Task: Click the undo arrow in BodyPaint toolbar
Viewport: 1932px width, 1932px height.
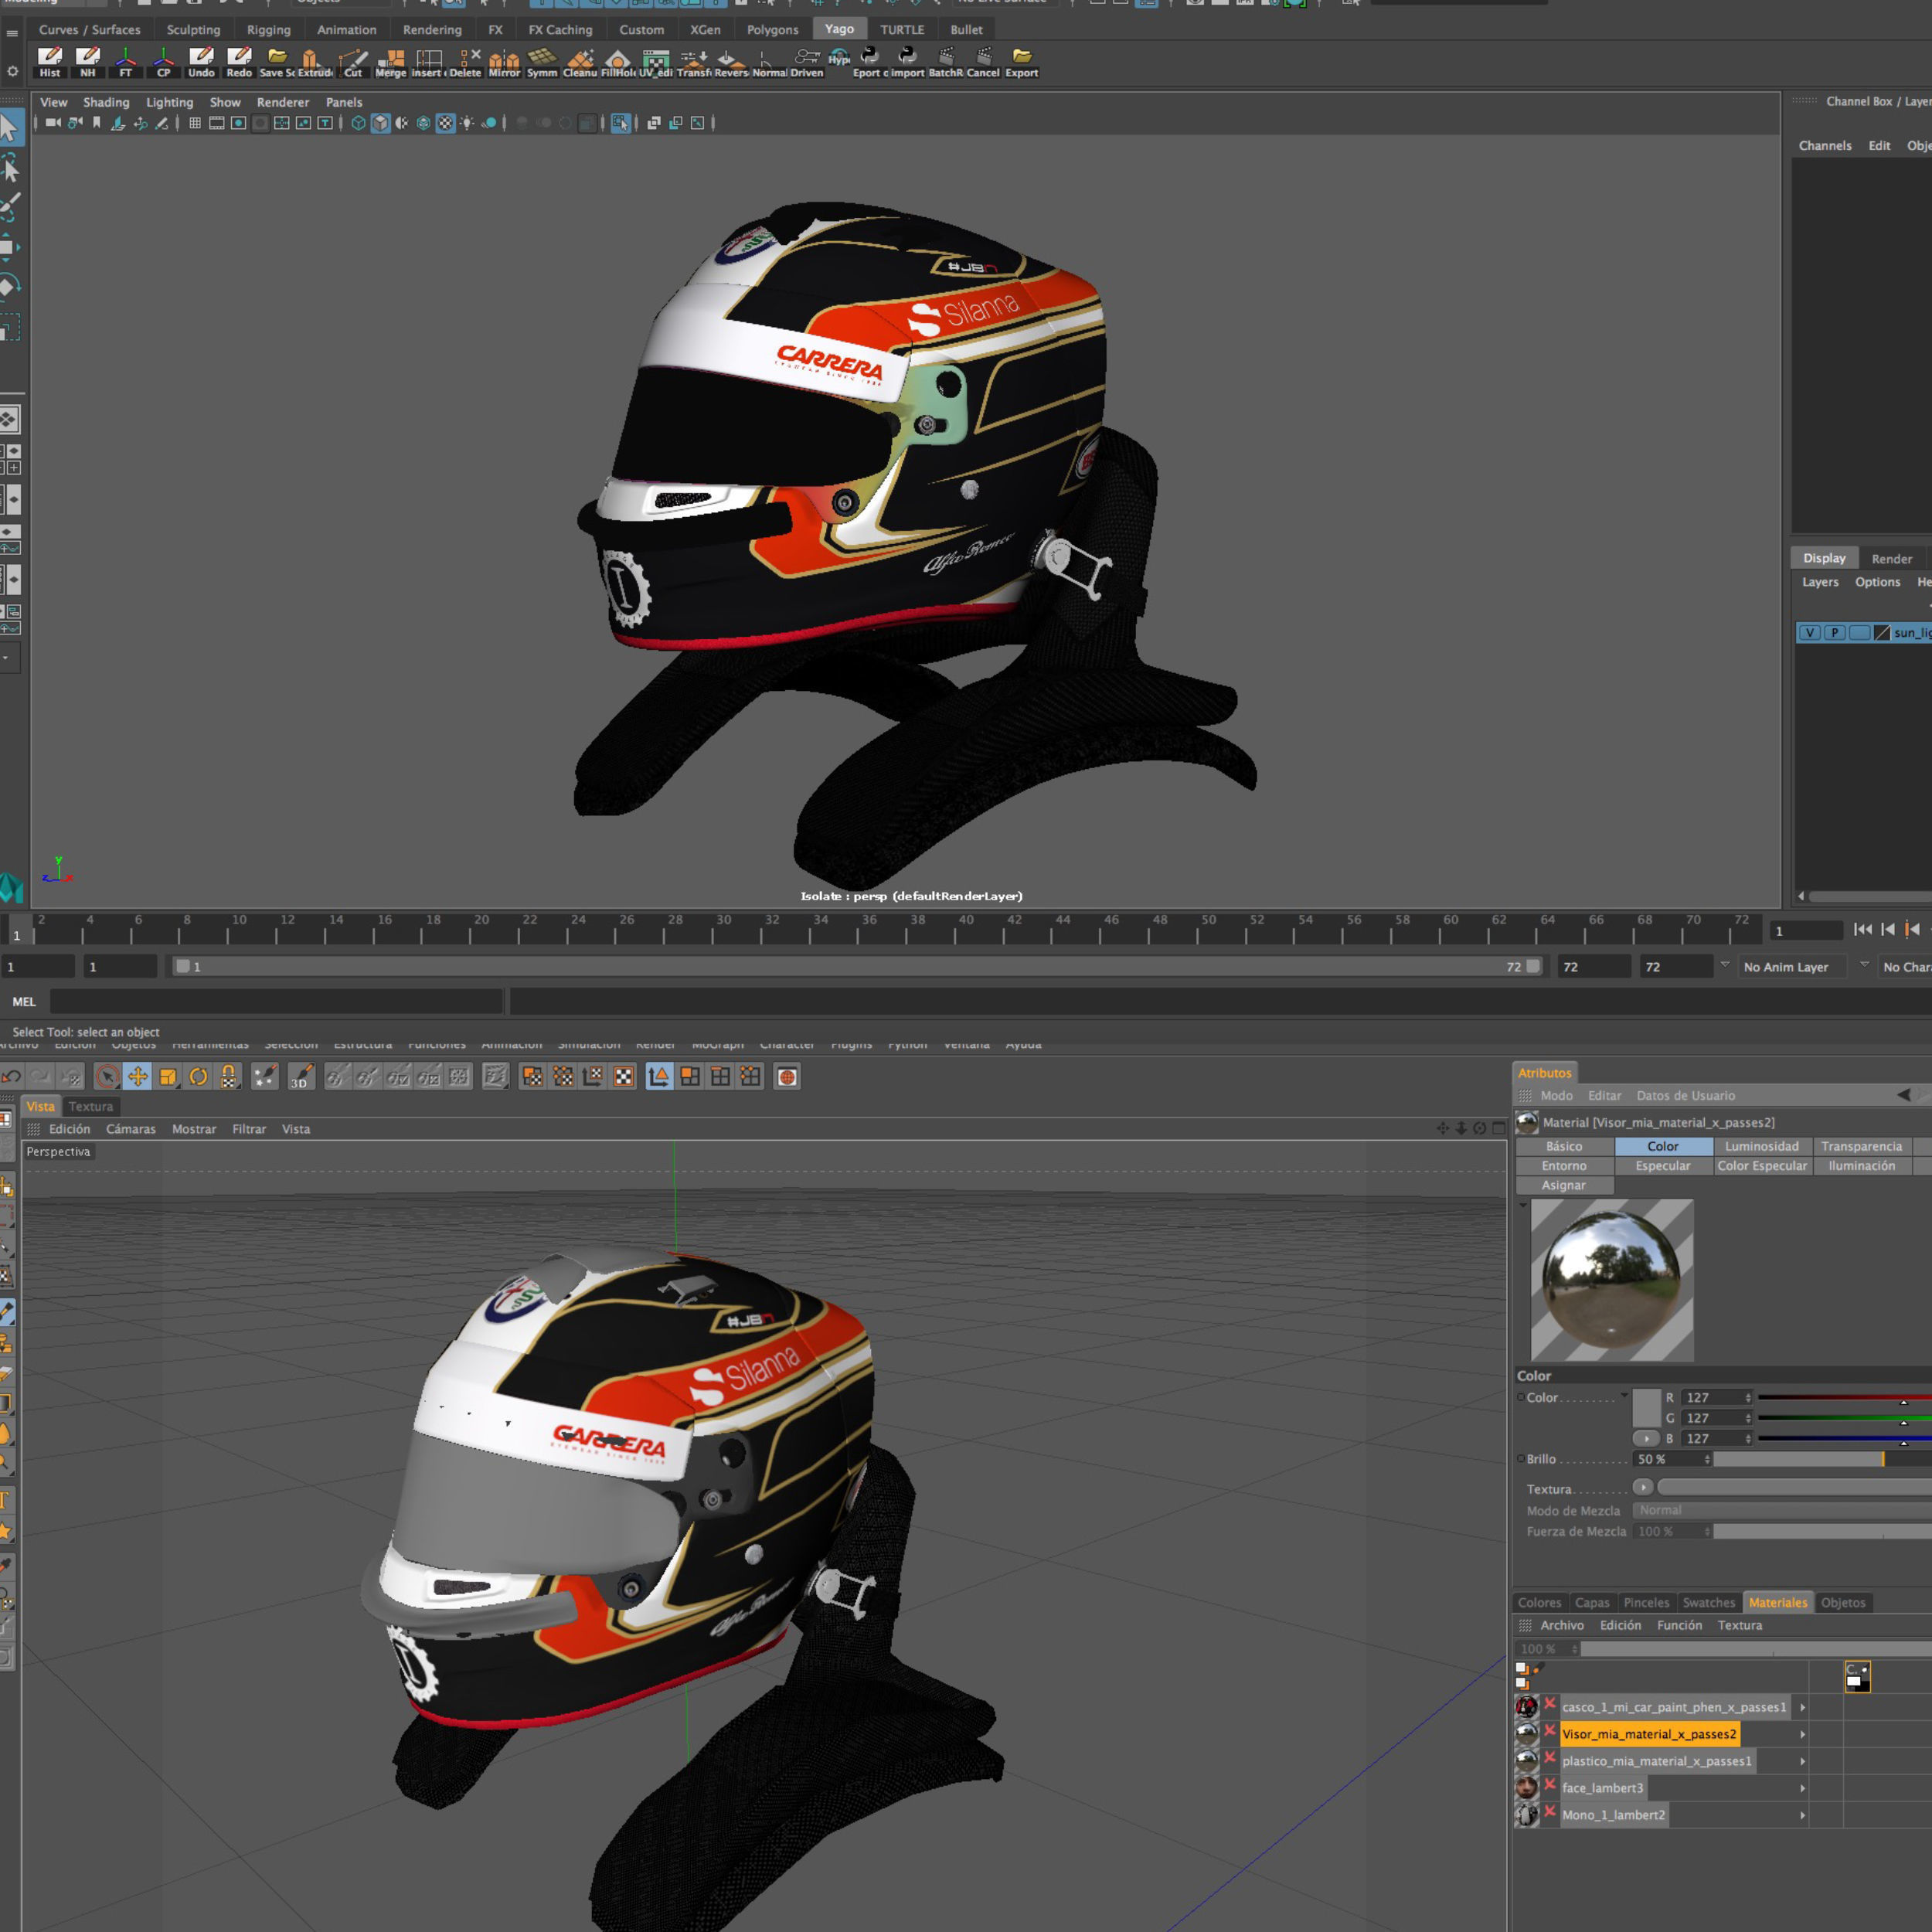Action: pyautogui.click(x=11, y=1076)
